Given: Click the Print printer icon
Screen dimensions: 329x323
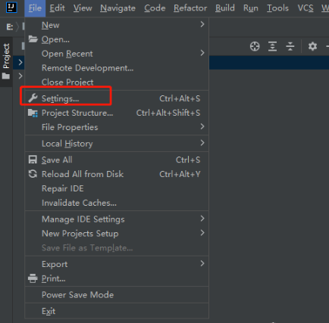Looking at the screenshot, I should (x=33, y=278).
